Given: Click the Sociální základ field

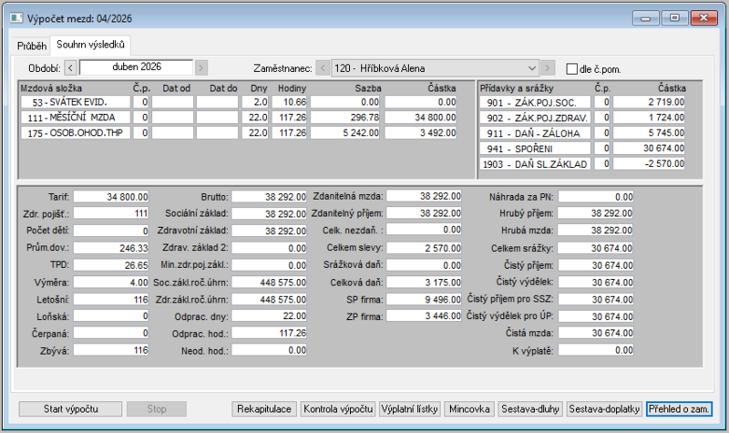Looking at the screenshot, I should coord(269,213).
